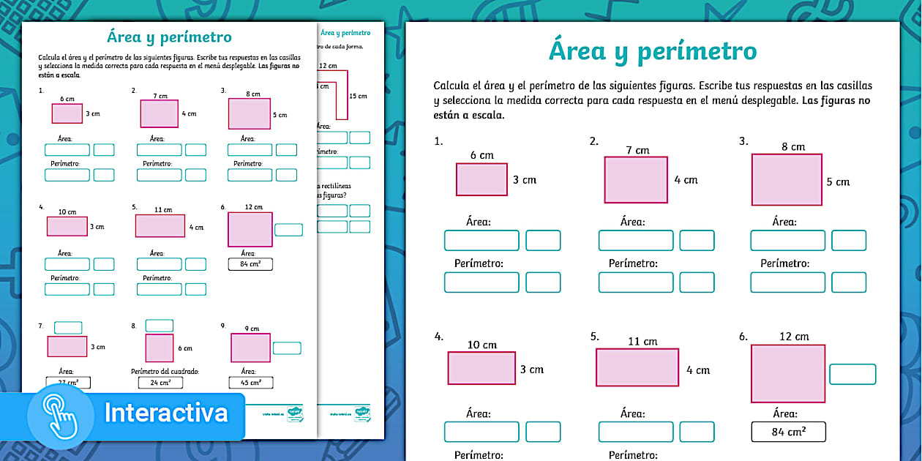Click the Área answer box for problem 1
The image size is (922, 461).
click(481, 240)
